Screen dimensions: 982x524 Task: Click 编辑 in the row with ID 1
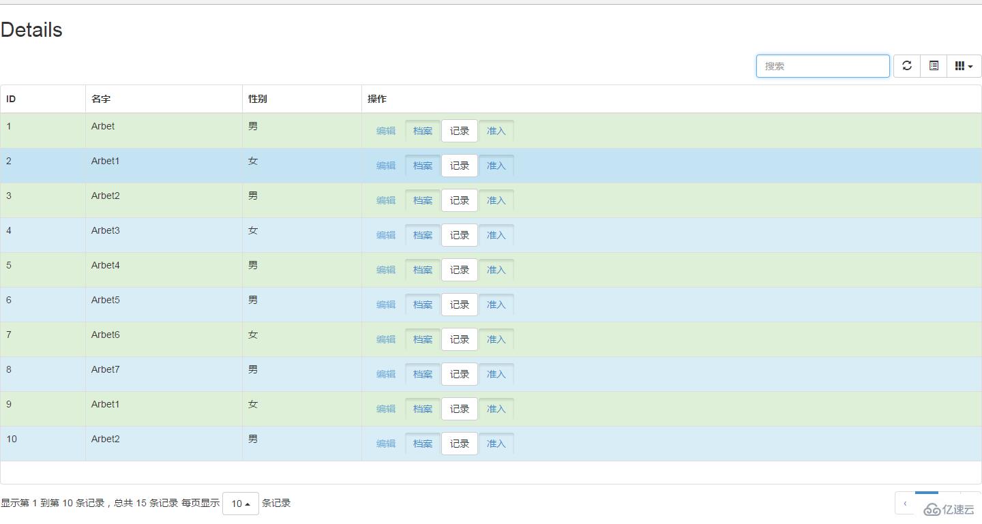[386, 131]
